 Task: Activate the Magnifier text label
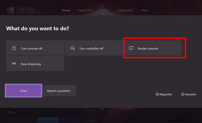[166, 95]
